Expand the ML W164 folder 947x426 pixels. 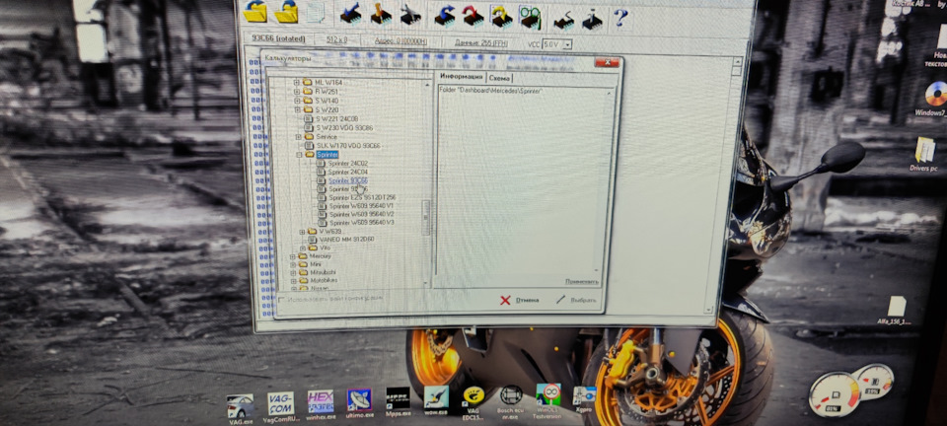pos(296,82)
